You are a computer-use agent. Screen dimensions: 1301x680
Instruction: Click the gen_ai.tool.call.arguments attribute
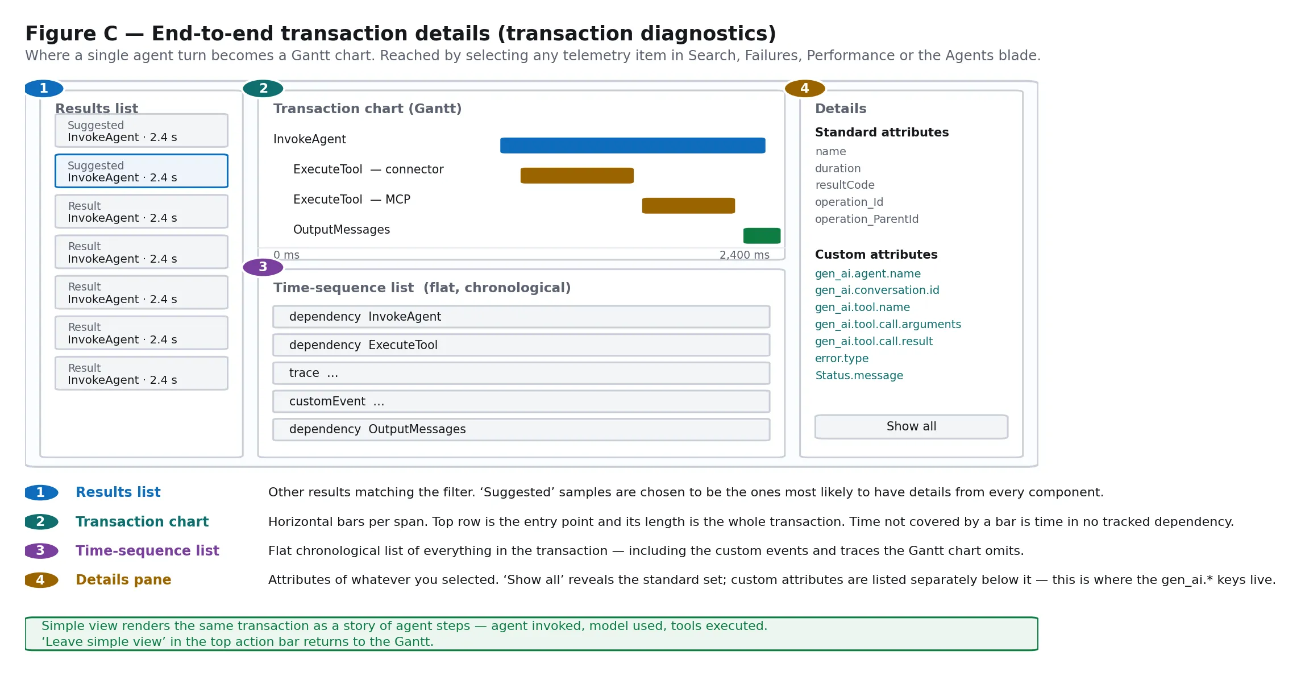click(888, 324)
